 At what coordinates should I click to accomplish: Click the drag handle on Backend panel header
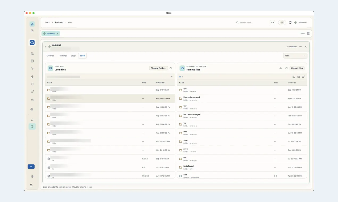pos(46,47)
